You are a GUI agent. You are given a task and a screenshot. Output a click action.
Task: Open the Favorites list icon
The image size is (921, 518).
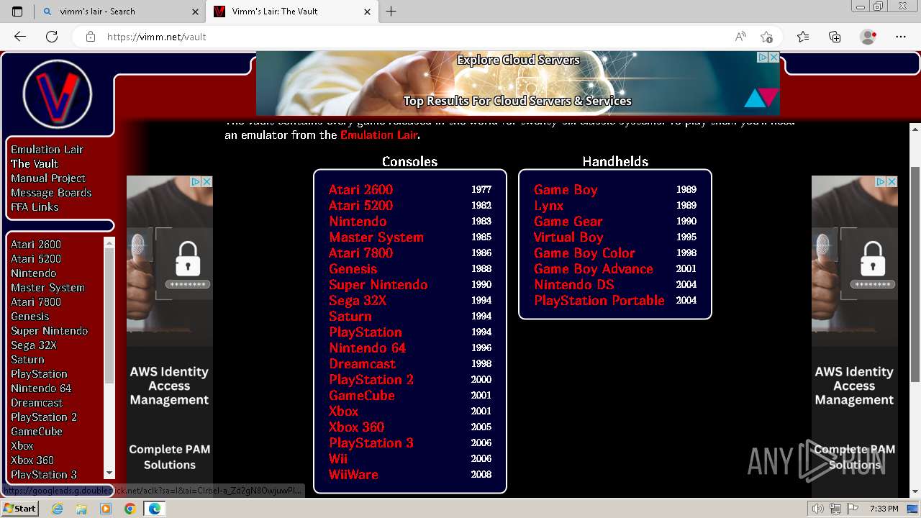tap(803, 37)
